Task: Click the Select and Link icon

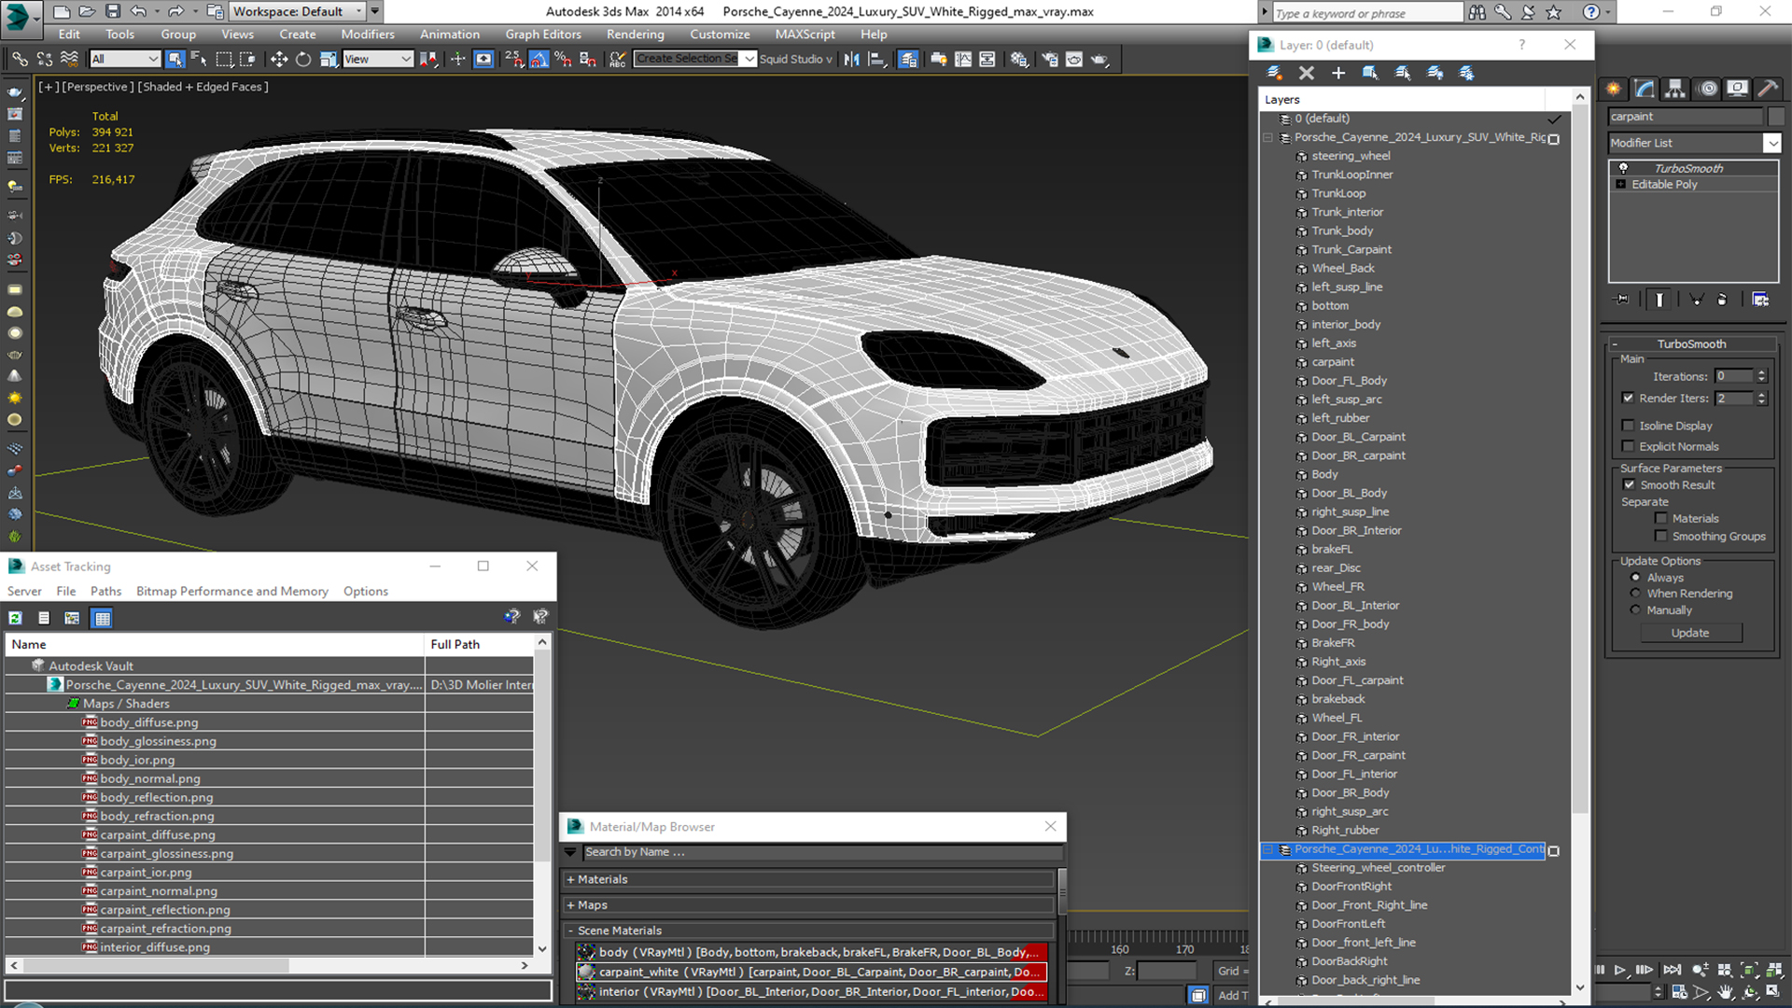Action: click(20, 59)
